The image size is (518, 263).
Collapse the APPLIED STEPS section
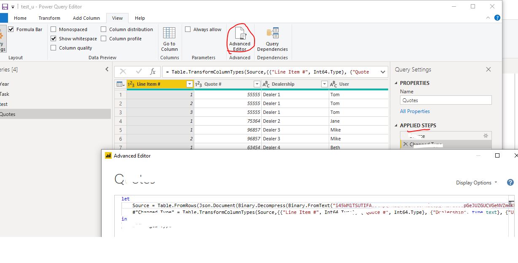tap(396, 126)
